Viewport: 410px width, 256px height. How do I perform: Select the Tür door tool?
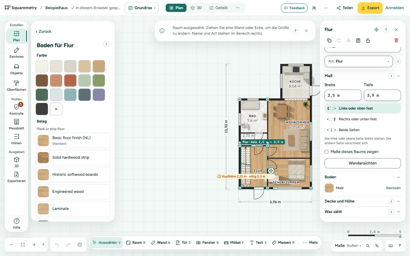pos(183,243)
